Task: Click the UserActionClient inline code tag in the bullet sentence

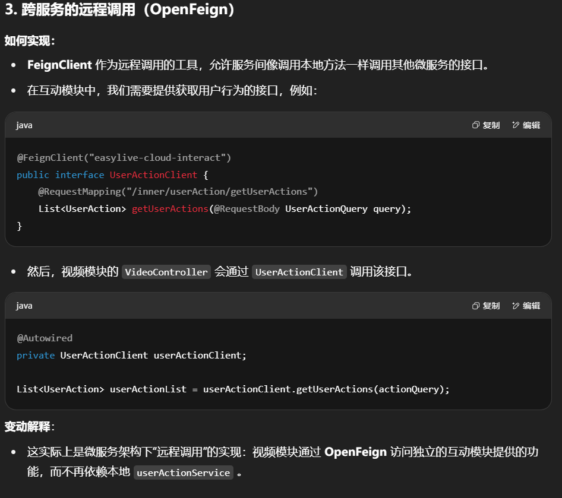Action: 299,272
